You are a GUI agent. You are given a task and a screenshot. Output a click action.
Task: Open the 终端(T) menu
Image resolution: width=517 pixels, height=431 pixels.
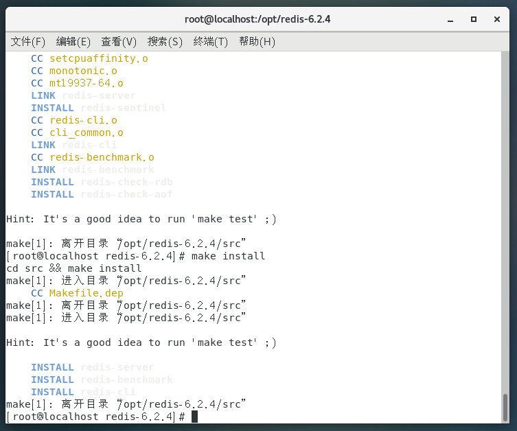[x=210, y=42]
